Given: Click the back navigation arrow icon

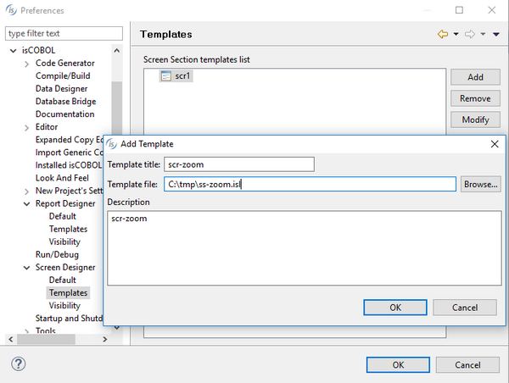Looking at the screenshot, I should coord(442,35).
